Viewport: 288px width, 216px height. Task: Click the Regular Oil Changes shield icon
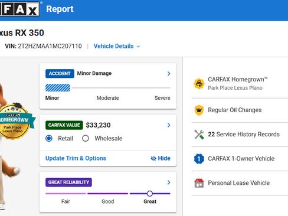pyautogui.click(x=199, y=110)
